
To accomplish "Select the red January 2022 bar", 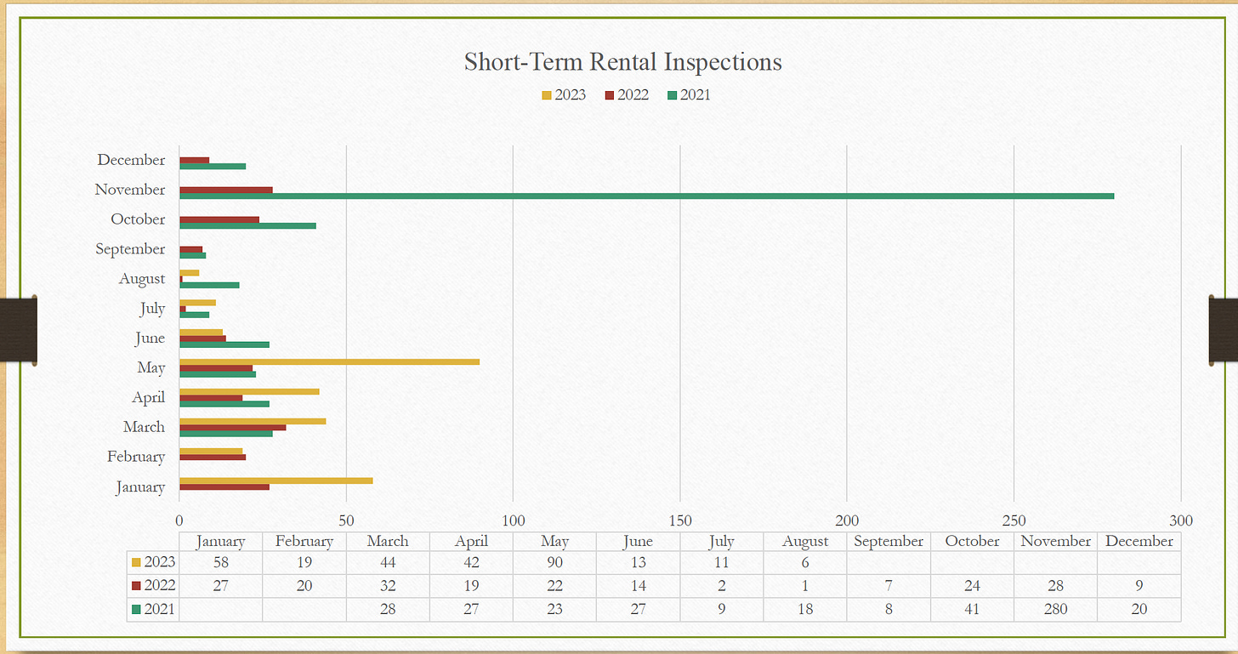I will [x=224, y=487].
